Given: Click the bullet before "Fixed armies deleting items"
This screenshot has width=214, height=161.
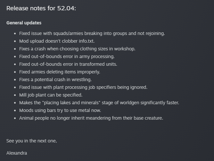Looking at the screenshot, I should tap(15, 72).
